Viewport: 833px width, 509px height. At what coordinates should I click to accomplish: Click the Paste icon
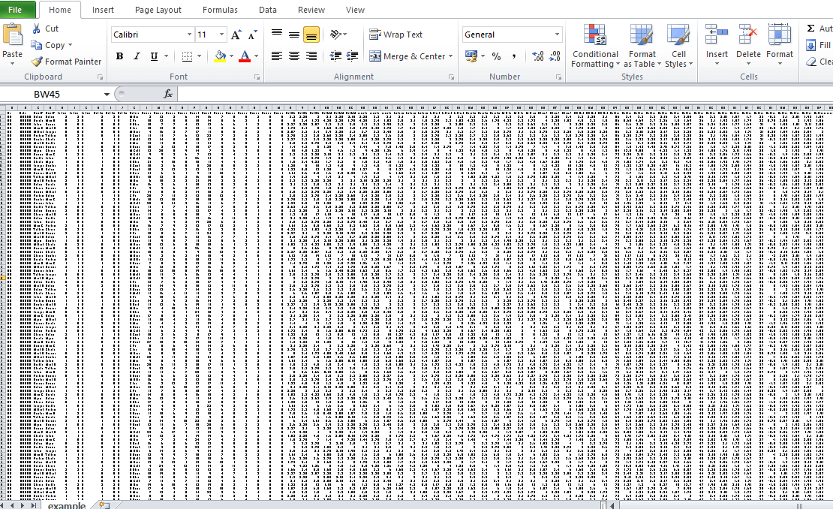point(12,35)
